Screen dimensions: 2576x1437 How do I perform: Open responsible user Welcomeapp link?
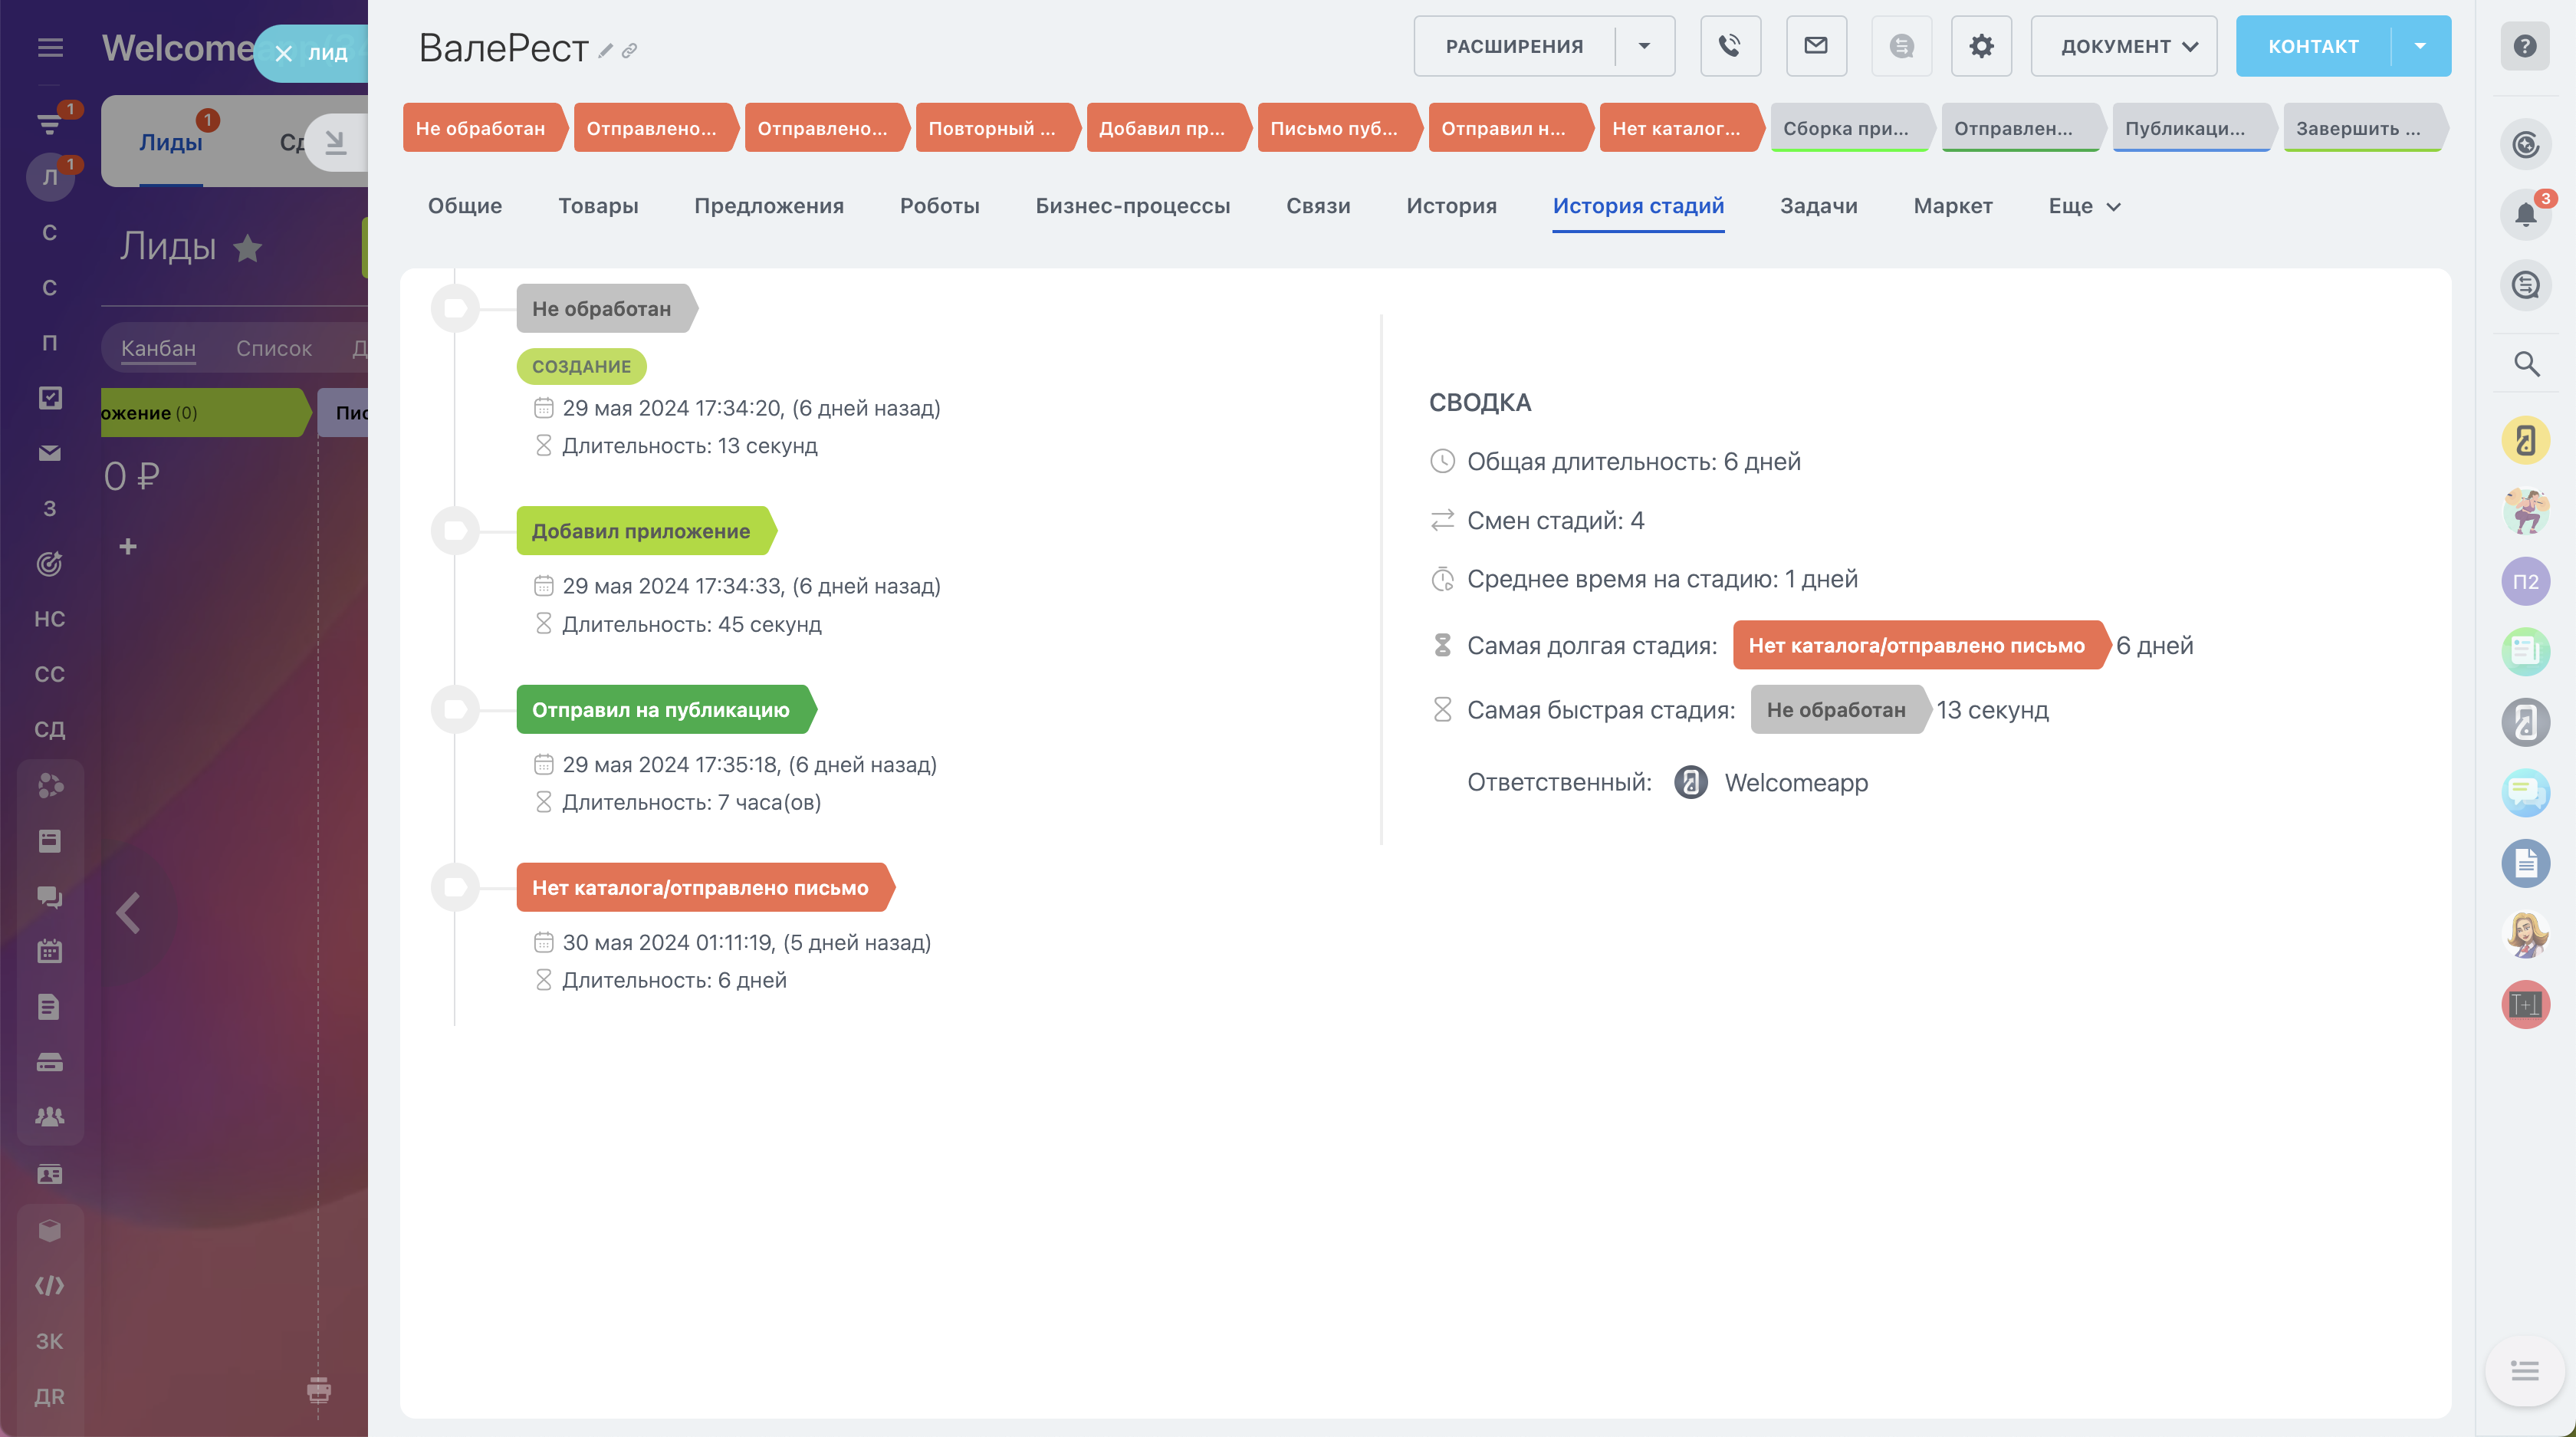pyautogui.click(x=1796, y=783)
